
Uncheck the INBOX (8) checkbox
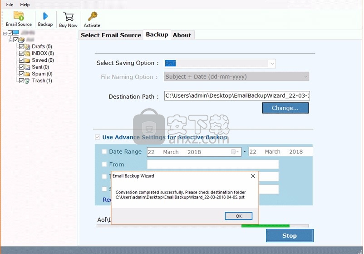22,53
